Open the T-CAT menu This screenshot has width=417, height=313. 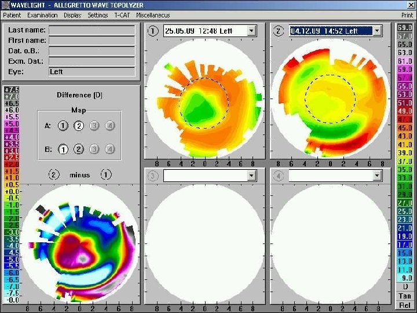[x=122, y=15]
